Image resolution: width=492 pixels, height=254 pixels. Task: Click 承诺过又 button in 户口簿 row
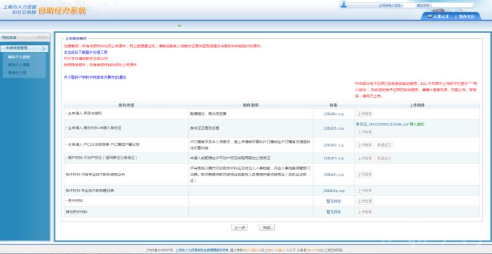click(x=384, y=145)
